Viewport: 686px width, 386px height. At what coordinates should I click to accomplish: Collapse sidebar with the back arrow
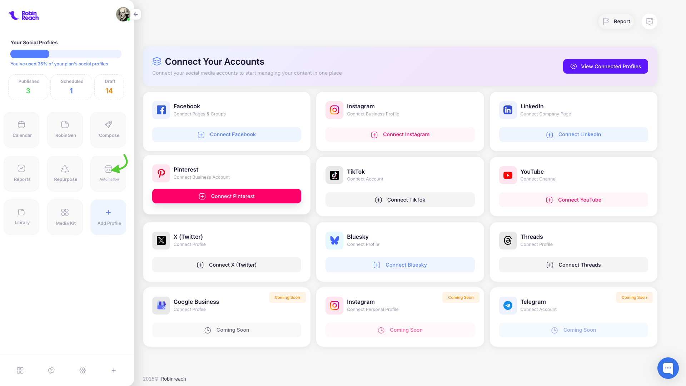click(136, 14)
